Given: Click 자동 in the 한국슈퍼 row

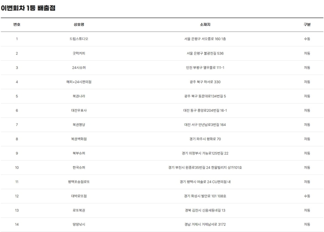Looking at the screenshot, I should tap(307, 167).
